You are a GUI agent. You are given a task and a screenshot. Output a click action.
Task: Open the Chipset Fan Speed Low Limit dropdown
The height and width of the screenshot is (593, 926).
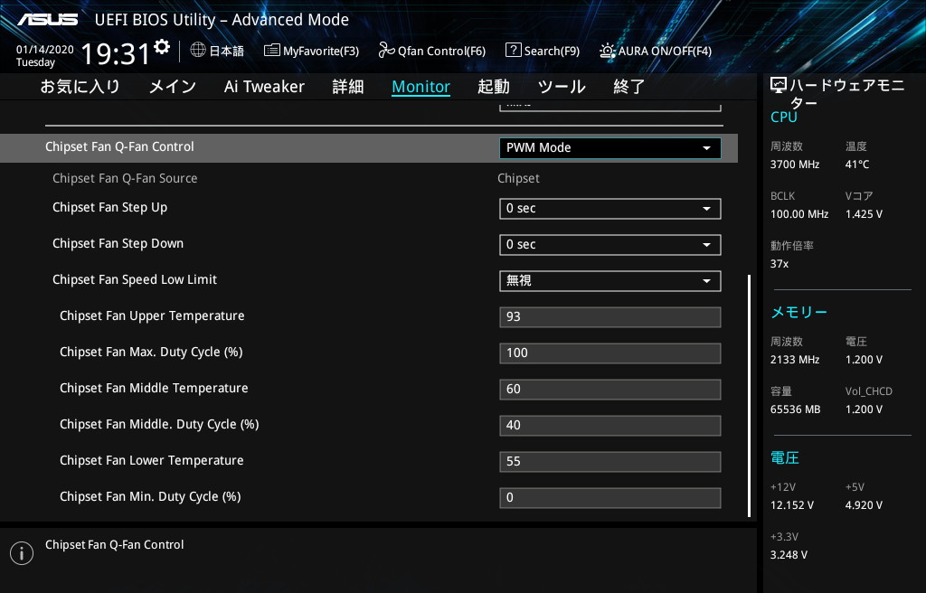tap(610, 280)
